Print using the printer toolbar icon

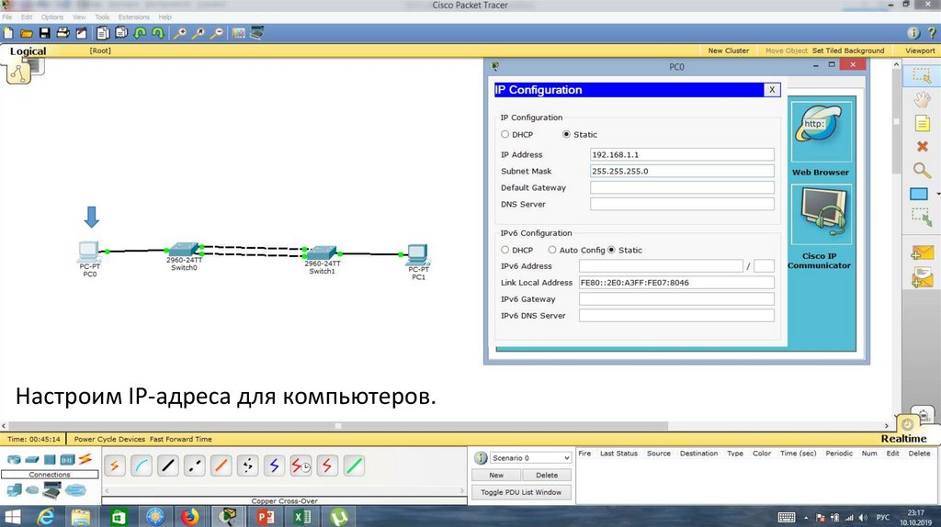(x=62, y=33)
